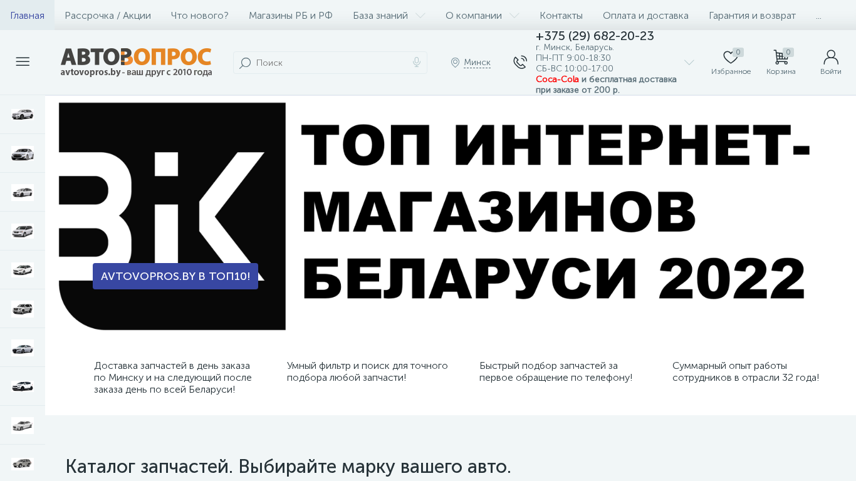Click the Быстрый подбор запчастей text
Screen dimensions: 856x481
coord(556,371)
